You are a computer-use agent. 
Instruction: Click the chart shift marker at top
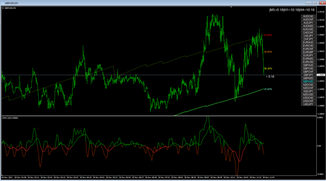231,7
